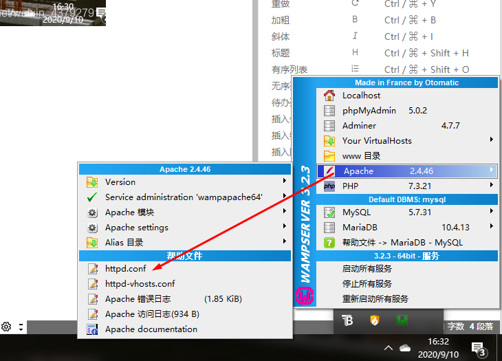Click the 字数 word count status entry
Image resolution: width=502 pixels, height=361 pixels.
point(455,327)
